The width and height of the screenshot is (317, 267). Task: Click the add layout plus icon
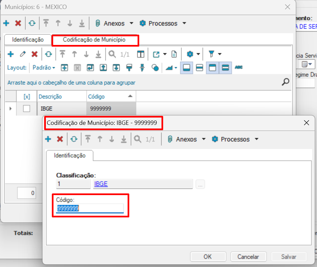tap(64, 68)
